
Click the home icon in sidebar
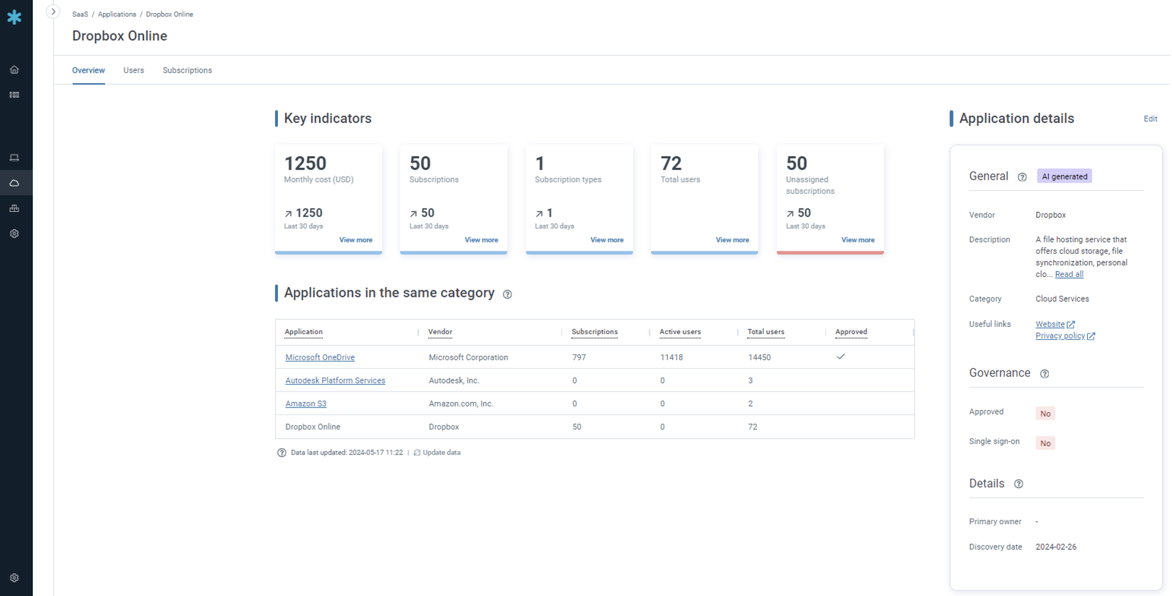14,69
